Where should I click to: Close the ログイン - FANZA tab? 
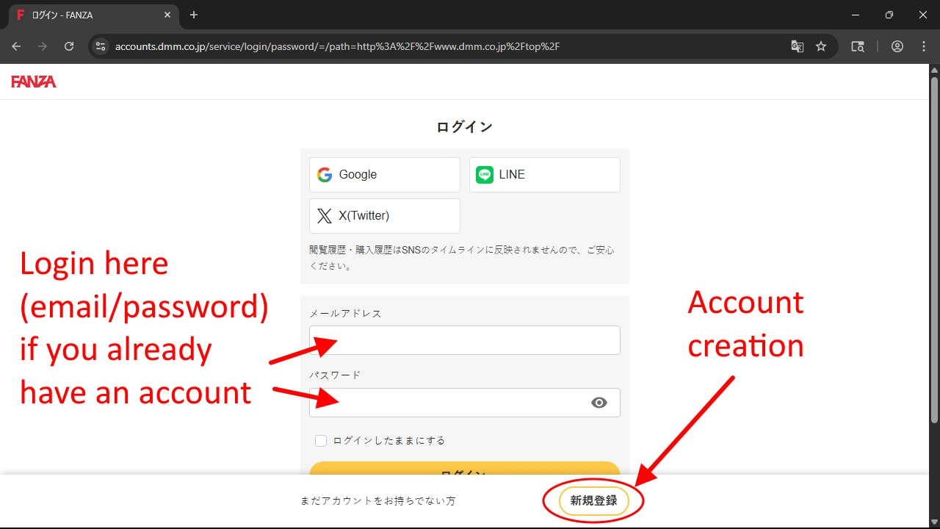pos(167,15)
